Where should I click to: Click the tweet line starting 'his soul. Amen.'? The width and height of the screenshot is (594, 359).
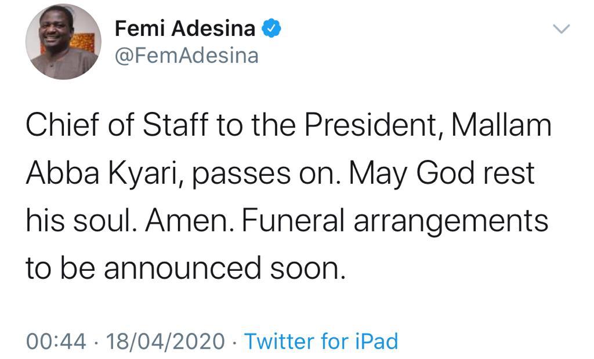pyautogui.click(x=287, y=221)
